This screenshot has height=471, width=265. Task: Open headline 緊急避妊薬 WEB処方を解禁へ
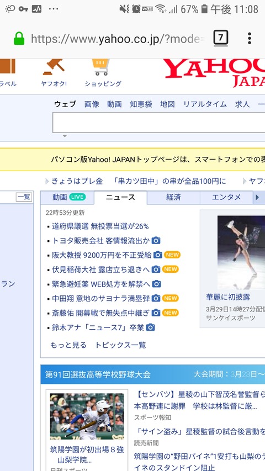tap(101, 284)
